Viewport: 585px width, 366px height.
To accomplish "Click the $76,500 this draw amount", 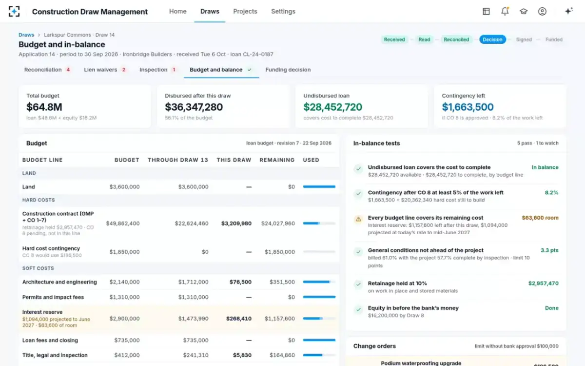I will [240, 282].
